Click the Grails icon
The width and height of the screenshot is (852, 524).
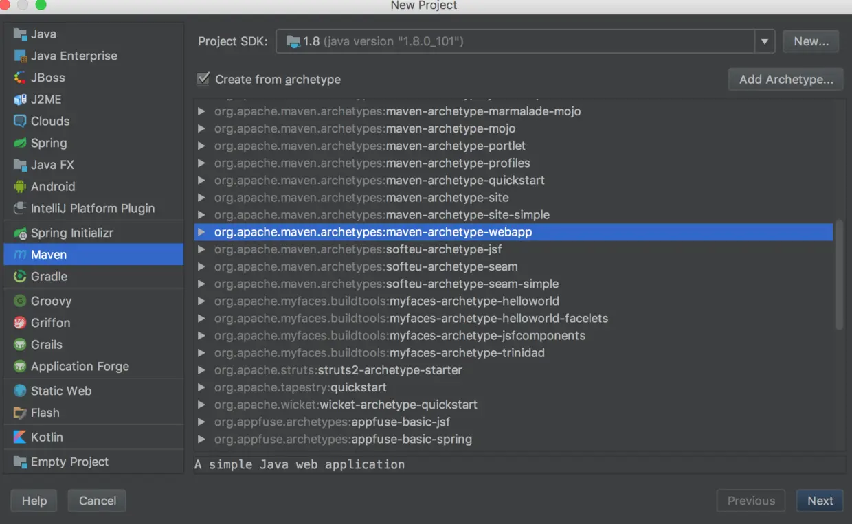tap(20, 345)
